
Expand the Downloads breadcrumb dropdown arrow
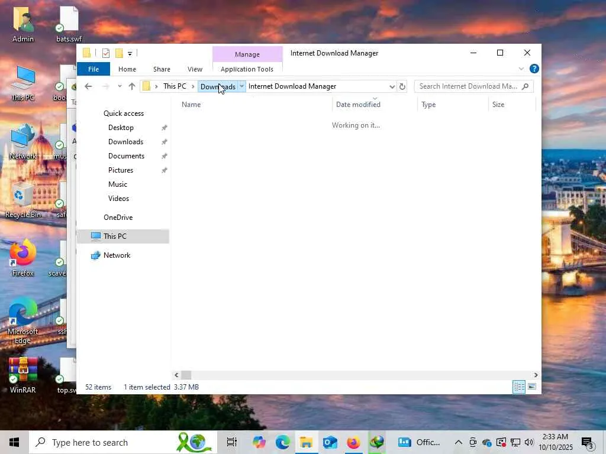[241, 86]
